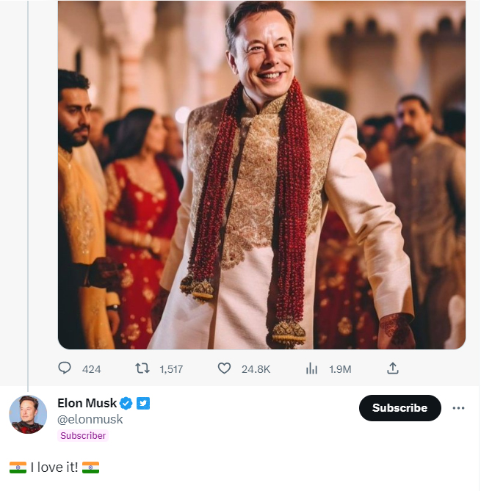Viewport: 481px width, 491px height.
Task: Click the @elonmusk handle
Action: 90,420
